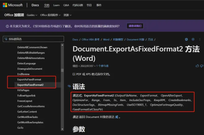This screenshot has width=204, height=135.
Task: Open DeleteAllEditableRanges in sidebar
Action: coord(31,53)
